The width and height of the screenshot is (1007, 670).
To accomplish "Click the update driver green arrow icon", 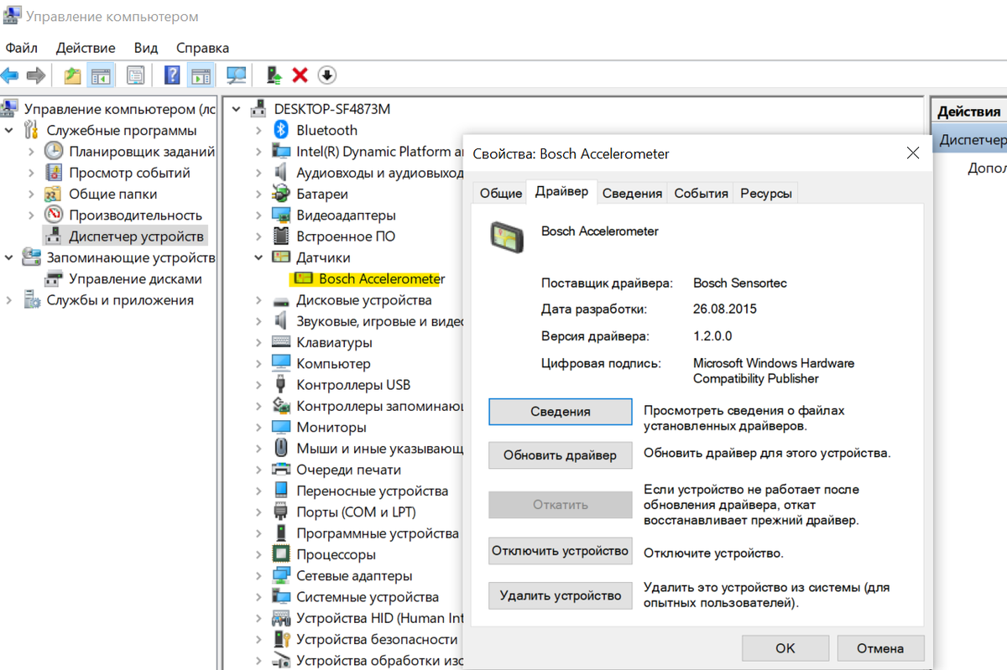I will coord(274,75).
